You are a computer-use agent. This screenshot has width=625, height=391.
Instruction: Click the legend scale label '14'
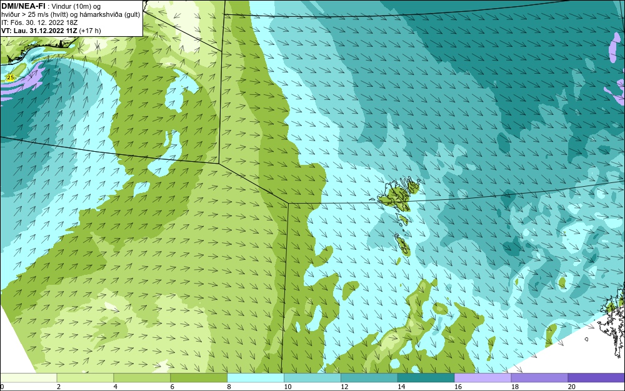(401, 387)
